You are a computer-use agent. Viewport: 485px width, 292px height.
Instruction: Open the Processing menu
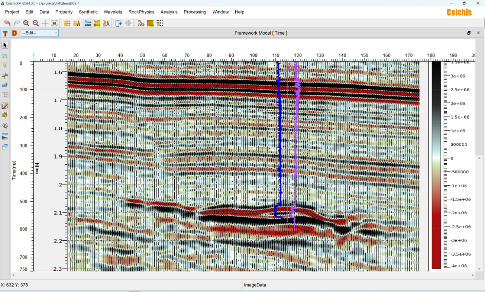(195, 12)
